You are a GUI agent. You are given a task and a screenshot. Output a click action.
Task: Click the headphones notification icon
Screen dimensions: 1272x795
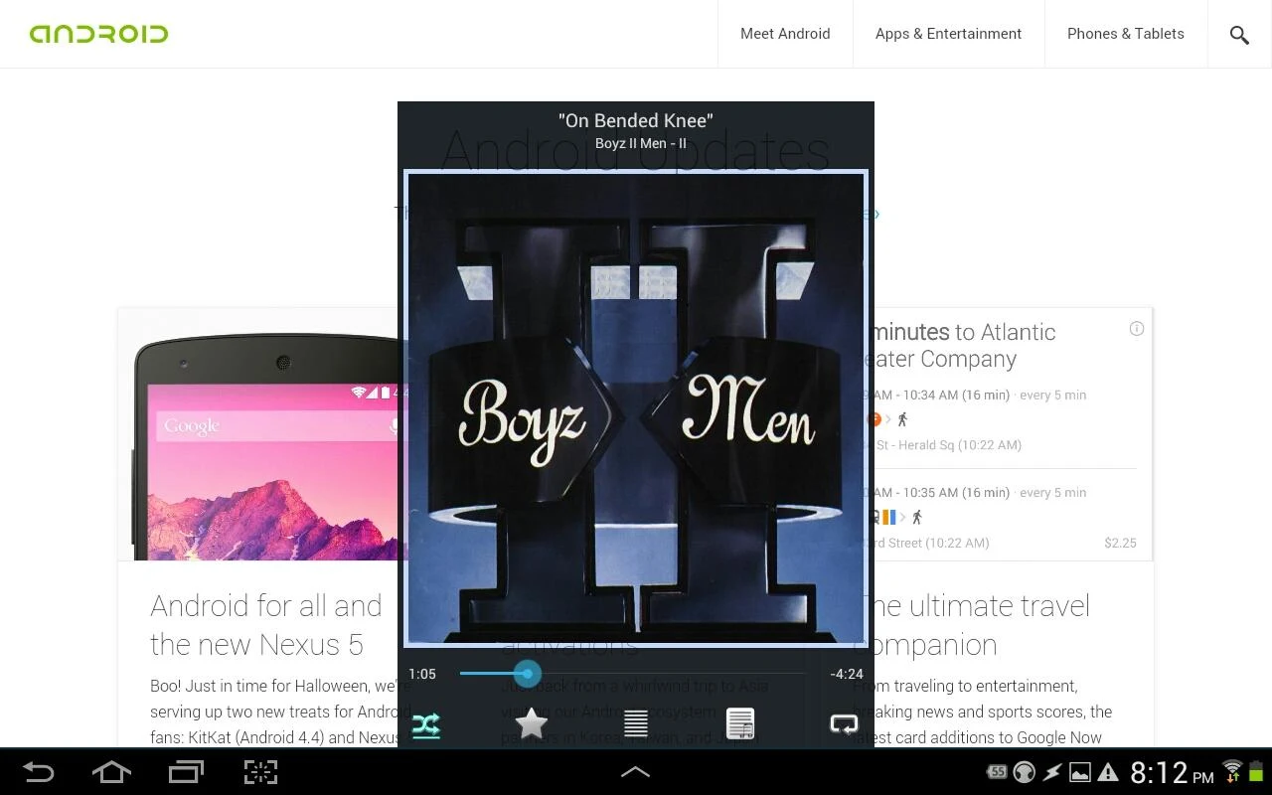click(x=1024, y=772)
